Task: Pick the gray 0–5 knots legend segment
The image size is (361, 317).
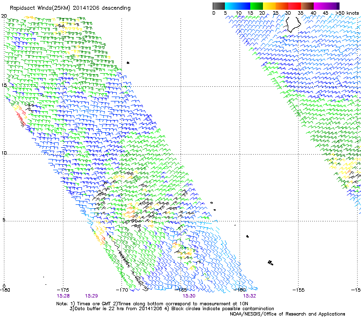Action: [x=219, y=6]
